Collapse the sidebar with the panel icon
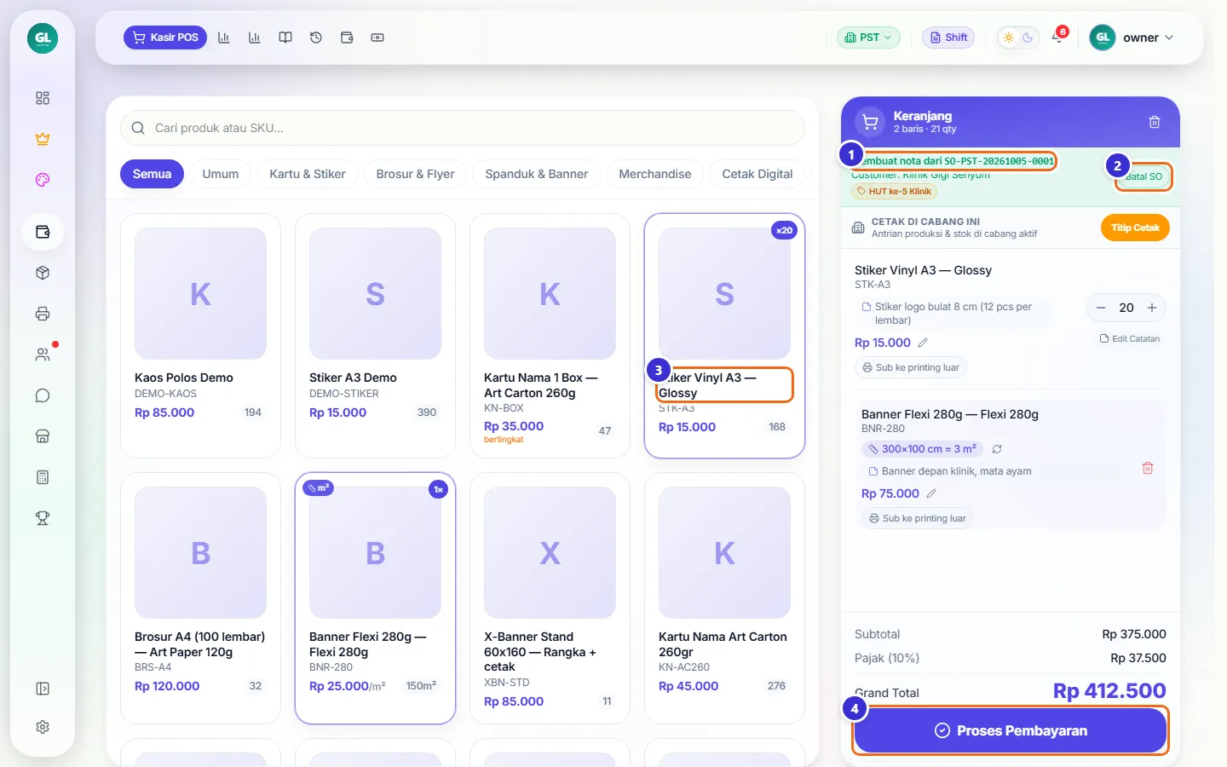 click(x=43, y=689)
